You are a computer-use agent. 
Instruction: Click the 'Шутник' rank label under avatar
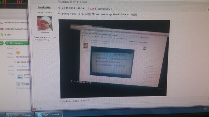click(x=45, y=32)
